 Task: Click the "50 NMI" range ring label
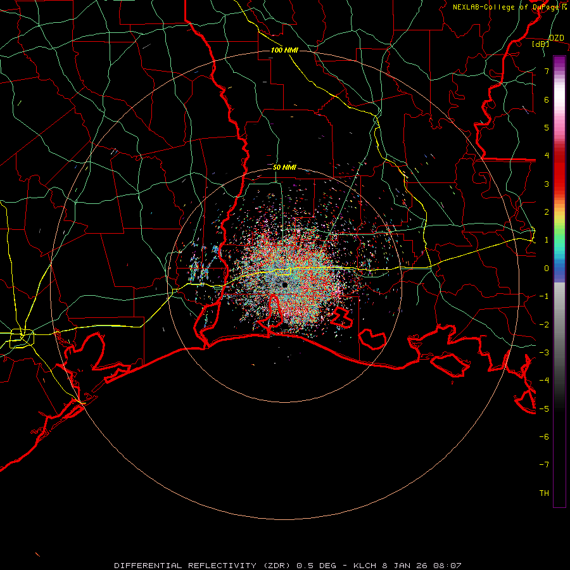(x=284, y=167)
